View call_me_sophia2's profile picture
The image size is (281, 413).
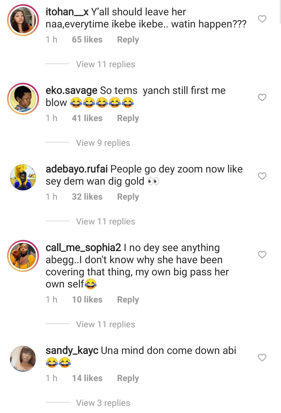click(x=23, y=257)
